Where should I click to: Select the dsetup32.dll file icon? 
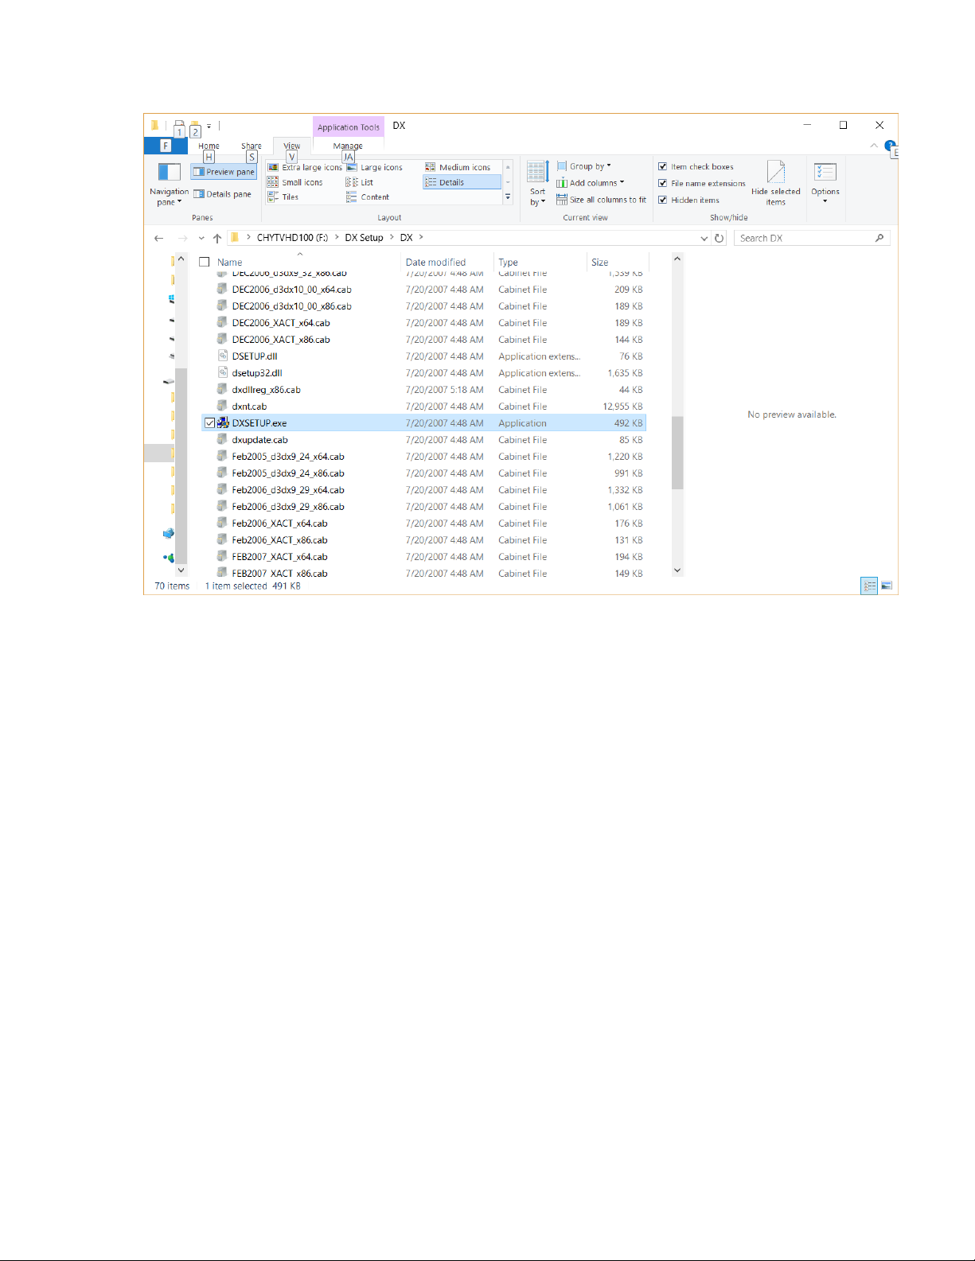click(x=224, y=372)
